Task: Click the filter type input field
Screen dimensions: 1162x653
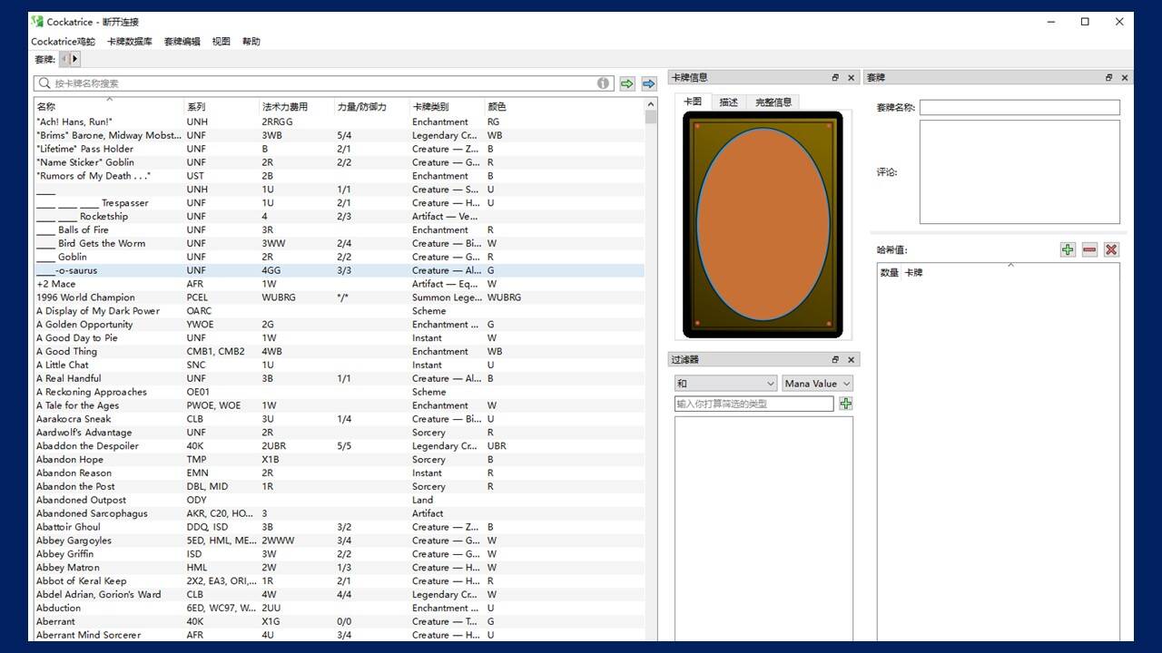Action: (x=753, y=404)
